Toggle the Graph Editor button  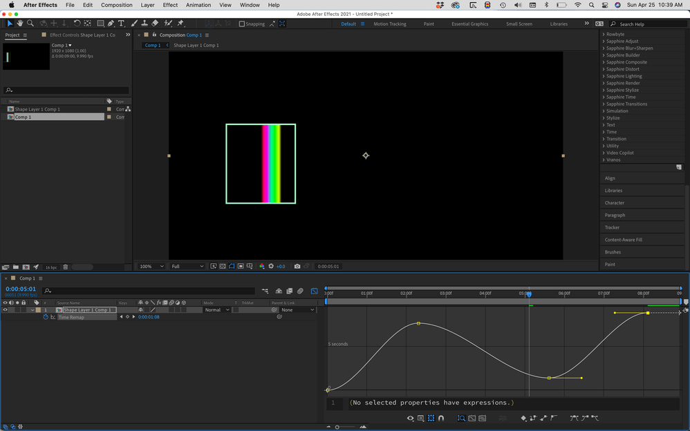pyautogui.click(x=315, y=291)
